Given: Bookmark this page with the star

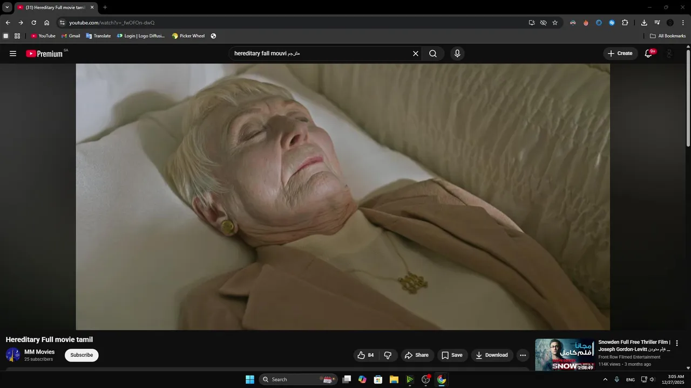Looking at the screenshot, I should 554,23.
